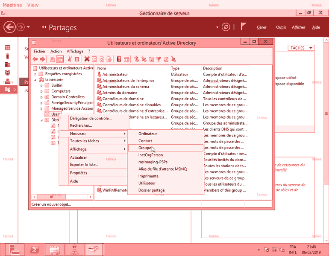Create a new organizational unit via the toolbar icon
Viewport: 329px width, 256px height.
[x=151, y=59]
